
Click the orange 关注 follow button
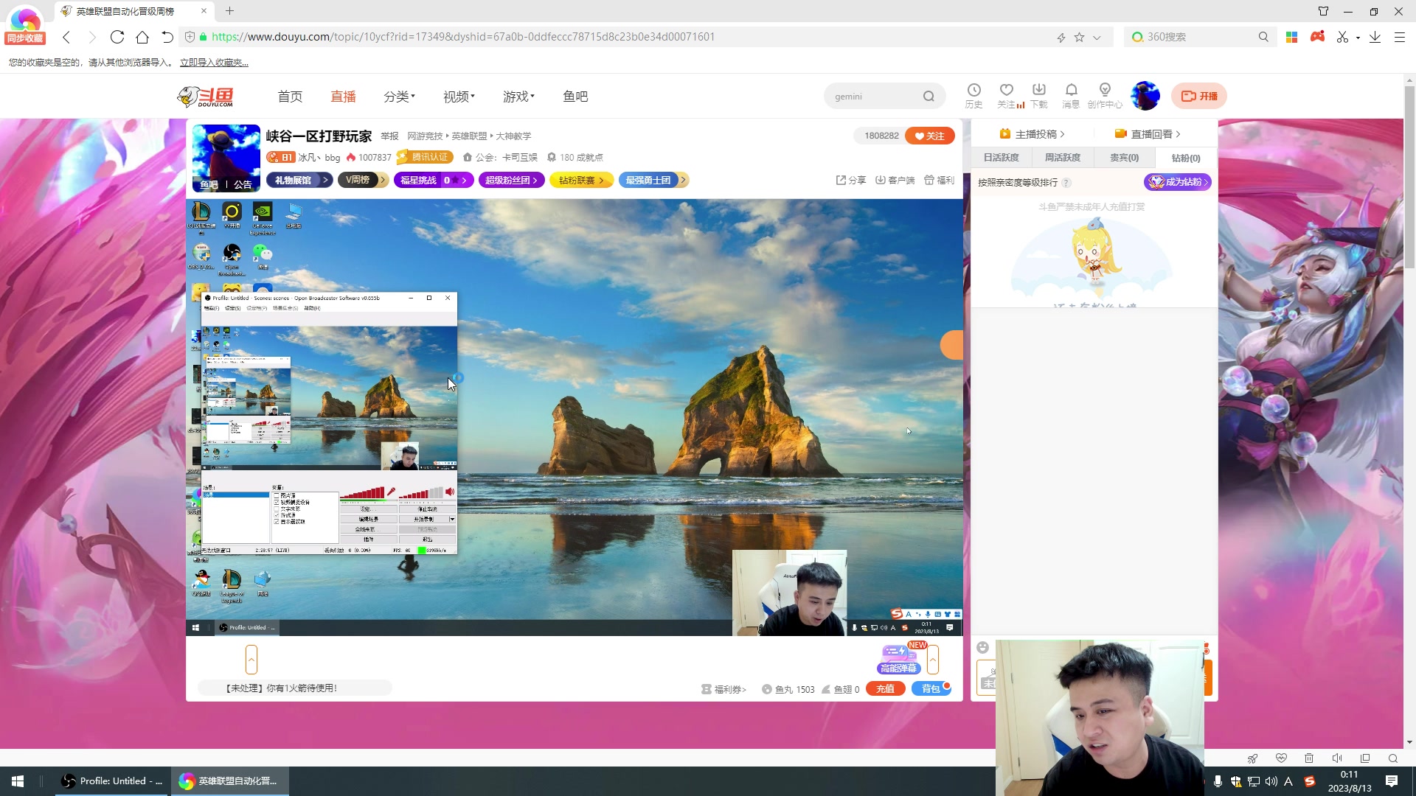(929, 136)
